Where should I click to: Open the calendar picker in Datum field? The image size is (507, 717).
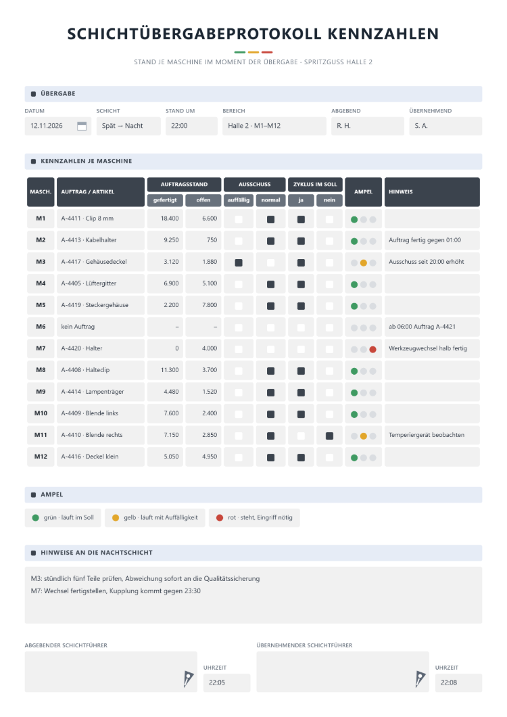pyautogui.click(x=82, y=126)
